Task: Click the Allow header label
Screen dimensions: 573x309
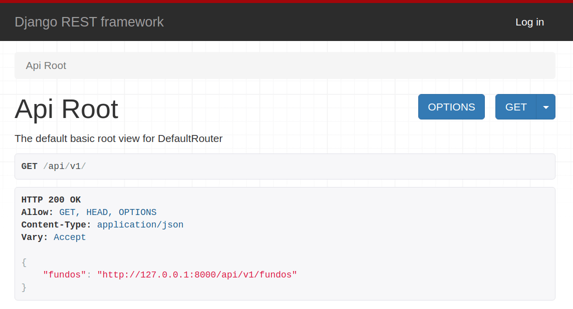Action: pyautogui.click(x=37, y=212)
